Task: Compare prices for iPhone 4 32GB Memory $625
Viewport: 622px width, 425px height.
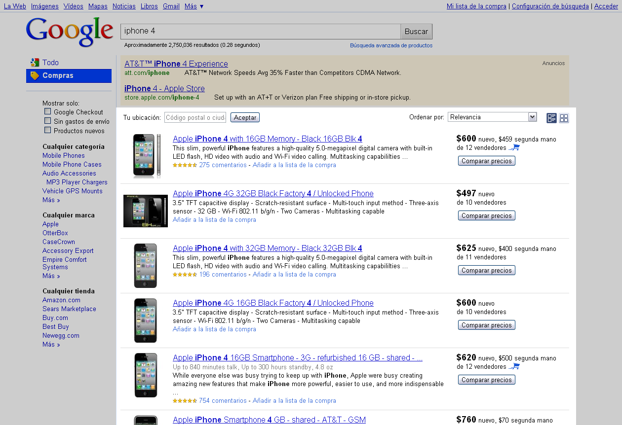Action: 486,270
